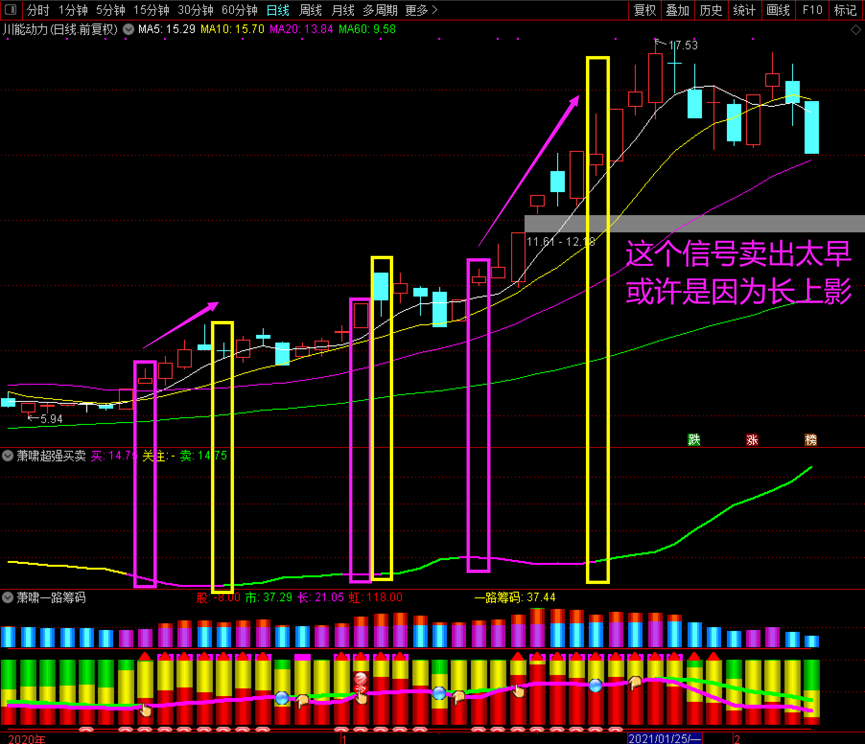Expand 更多 period options
865x744 pixels.
pyautogui.click(x=421, y=10)
